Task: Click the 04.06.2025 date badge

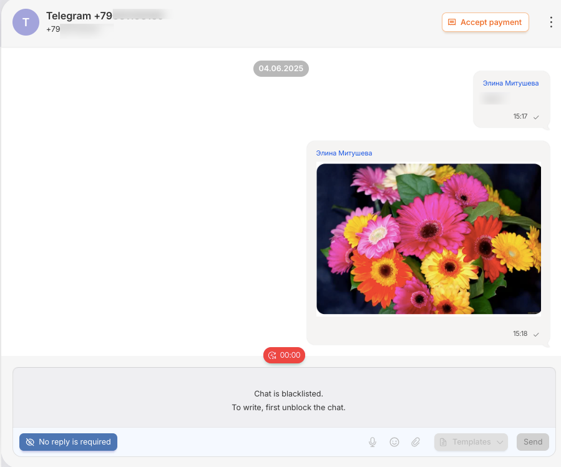Action: click(x=281, y=69)
